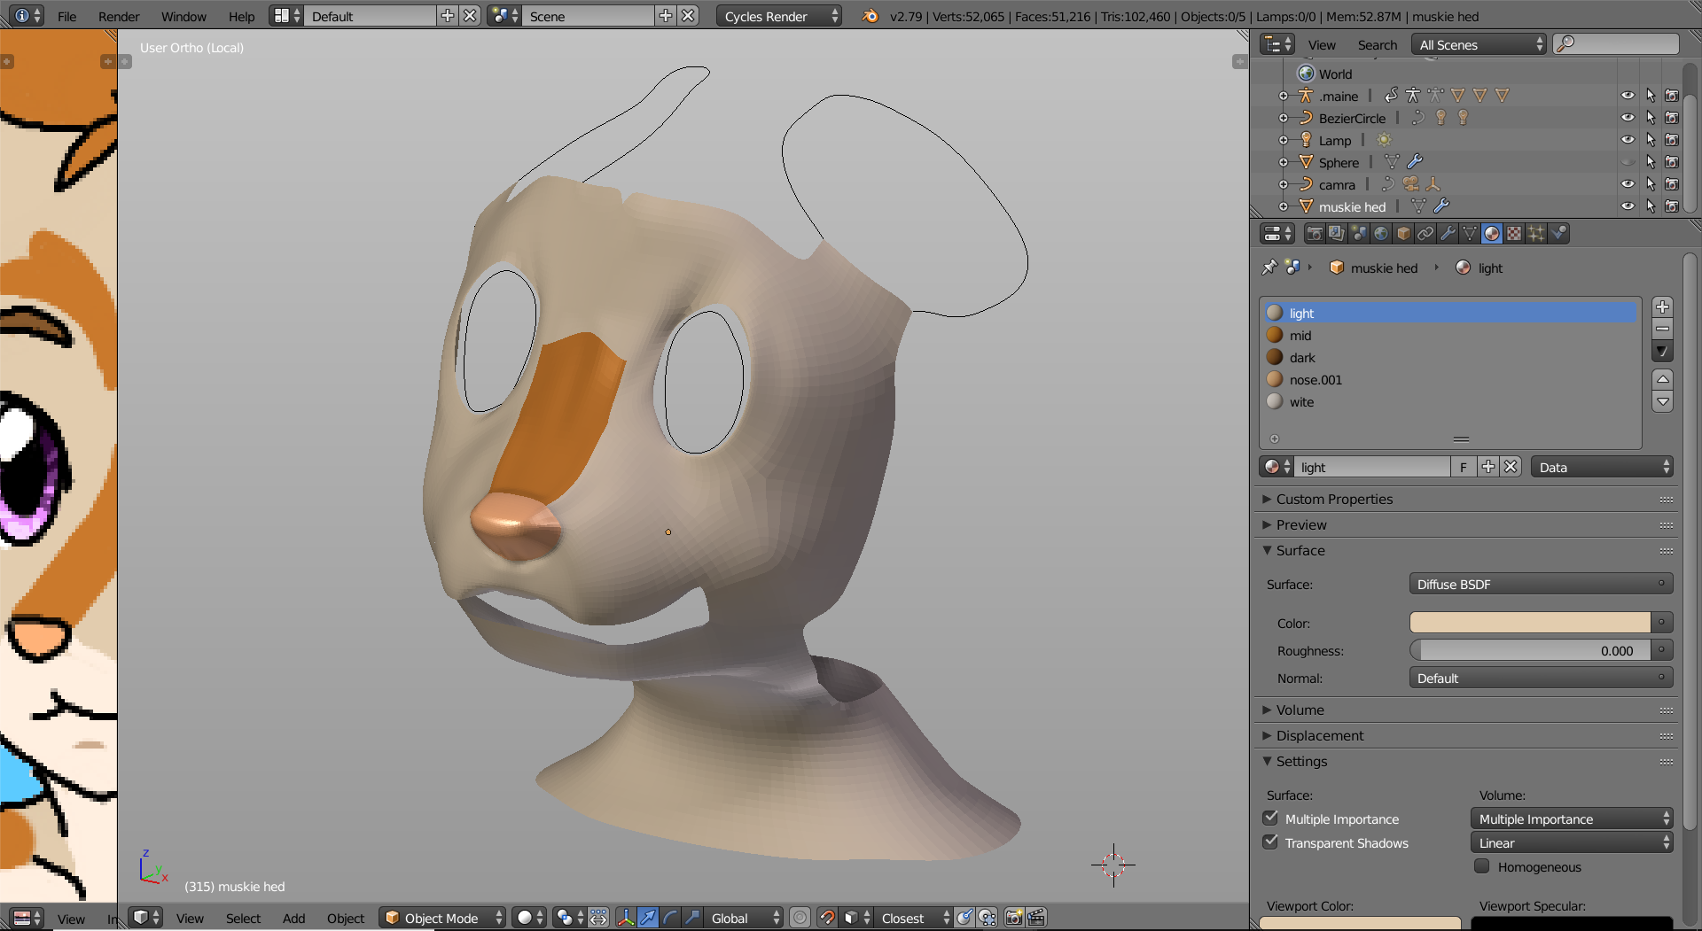Screen dimensions: 1702x931
Task: Select the rotate manipulator arc icon
Action: tap(670, 918)
